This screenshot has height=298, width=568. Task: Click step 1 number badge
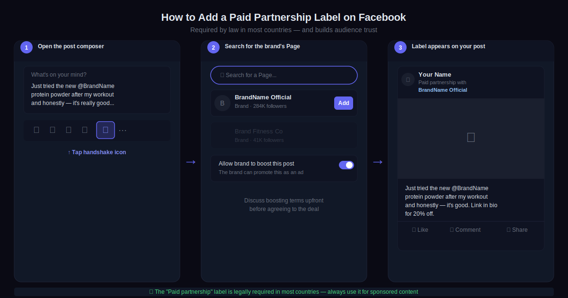[27, 47]
